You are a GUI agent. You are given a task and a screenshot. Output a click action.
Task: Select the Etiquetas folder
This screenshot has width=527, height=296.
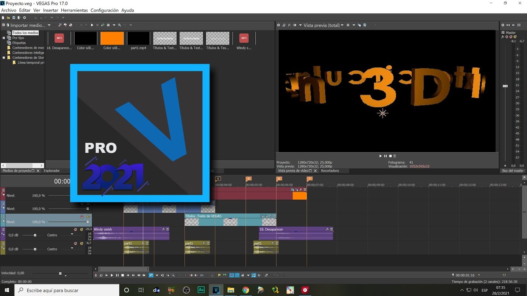tap(19, 43)
